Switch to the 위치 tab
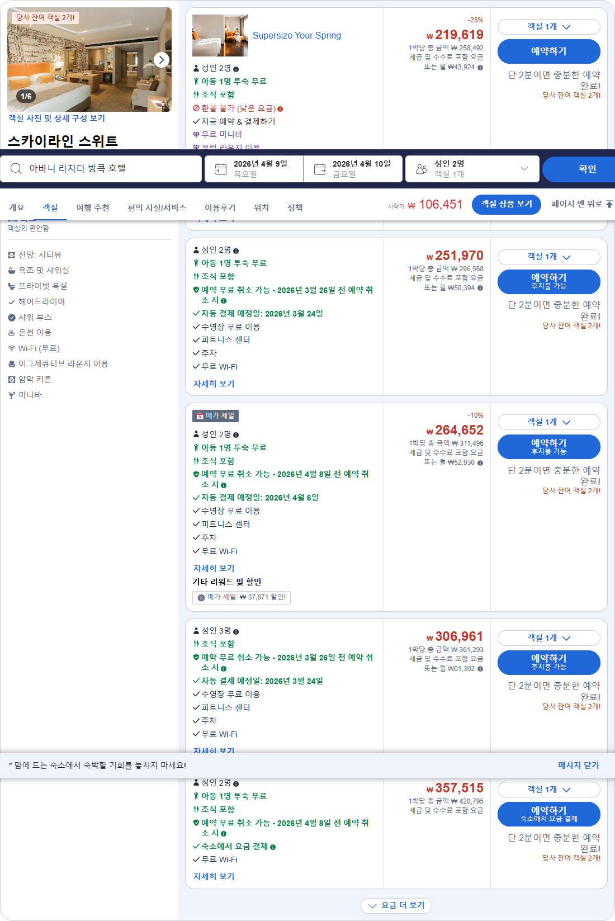This screenshot has width=615, height=921. 262,207
